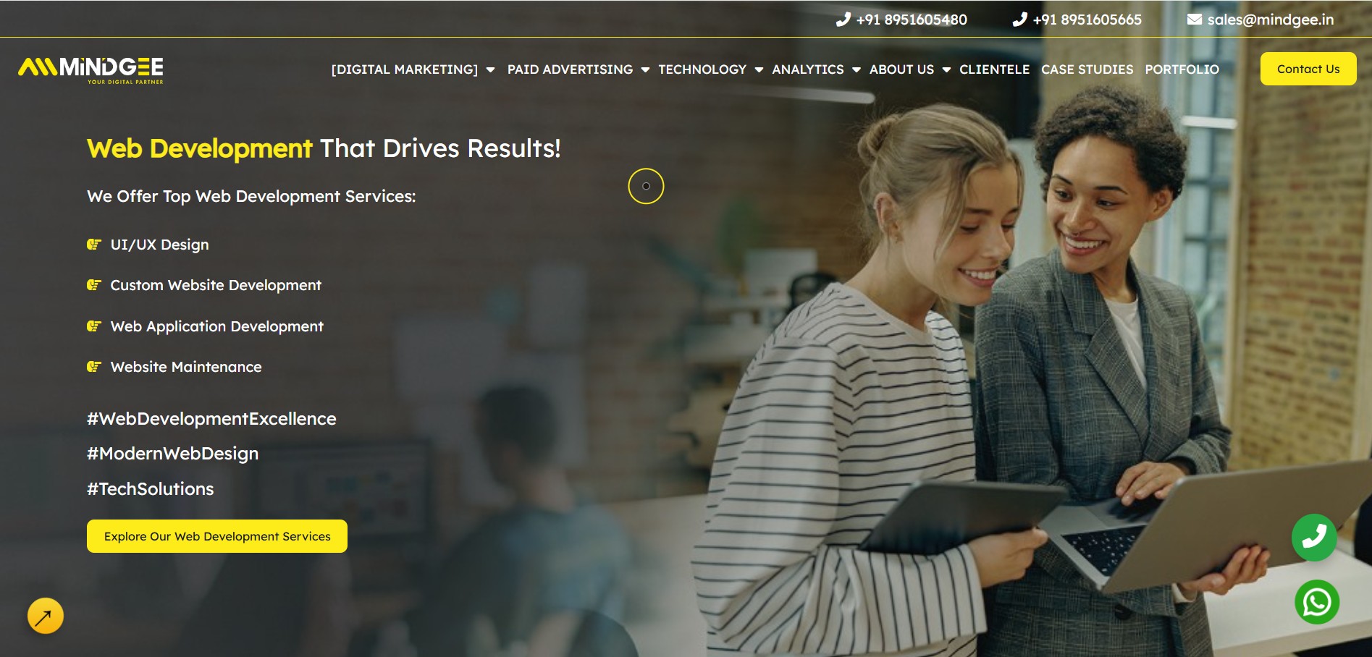
Task: Click phone icon next to +91 8951605480
Action: (843, 20)
